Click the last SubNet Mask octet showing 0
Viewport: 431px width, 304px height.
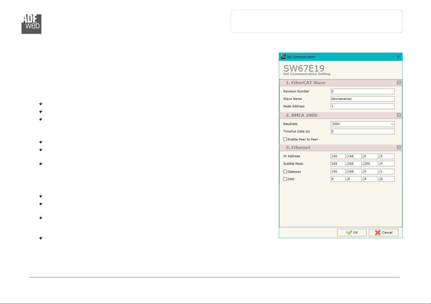[x=387, y=164]
